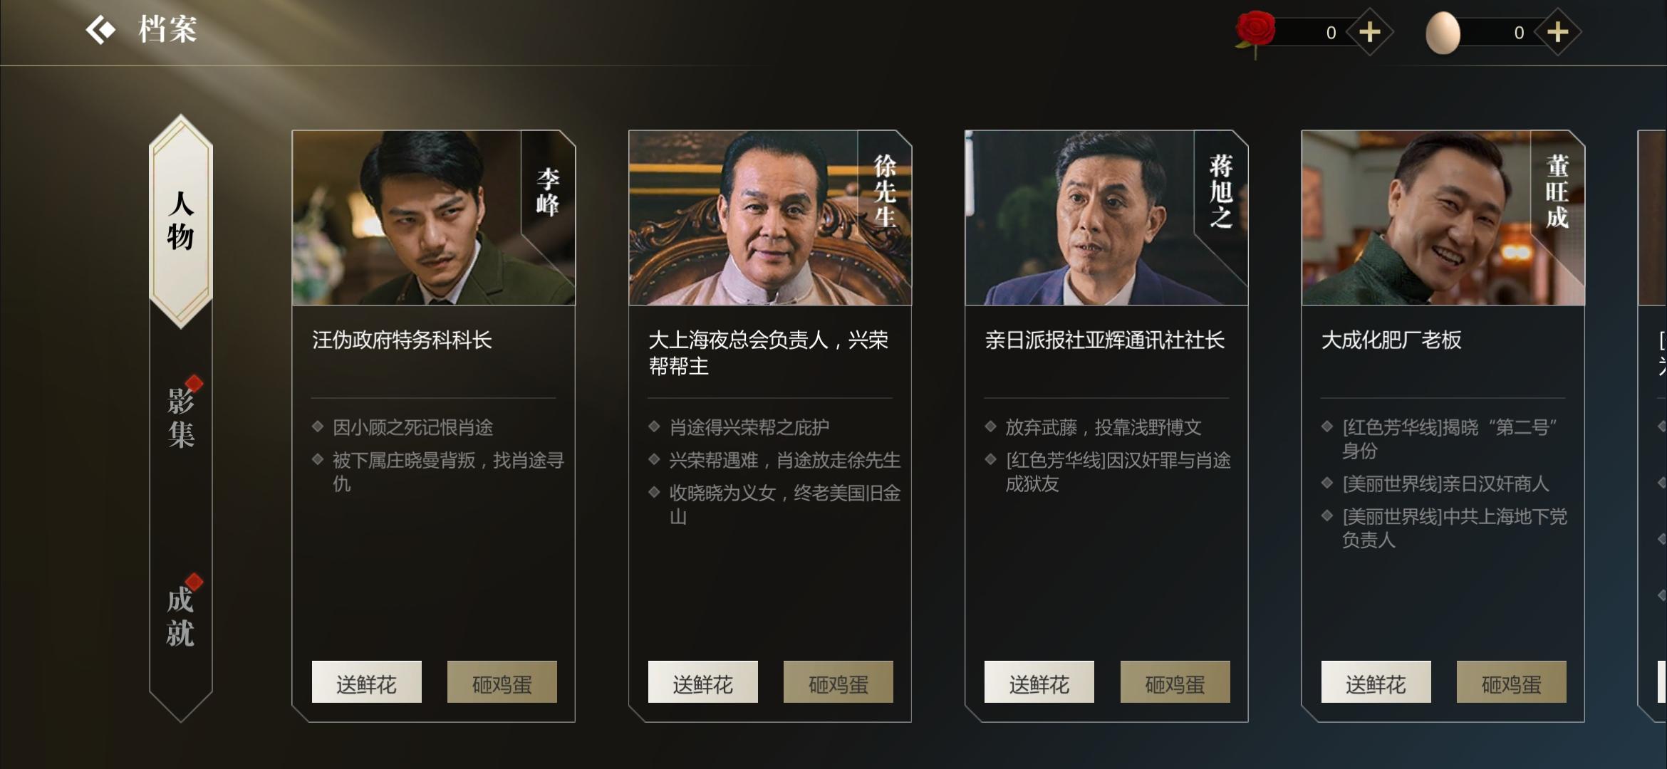
Task: Open the 影集 album tab
Action: coord(181,417)
